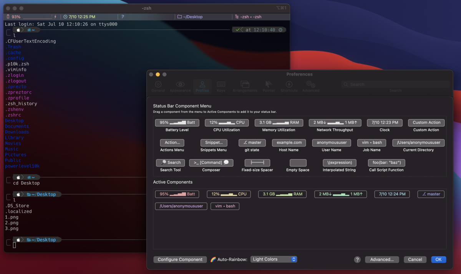461x274 pixels.
Task: Click ~/Desktop folder in terminal status bar
Action: click(190, 17)
